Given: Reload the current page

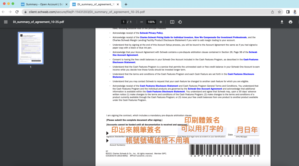Looking at the screenshot, I should click(x=17, y=12).
